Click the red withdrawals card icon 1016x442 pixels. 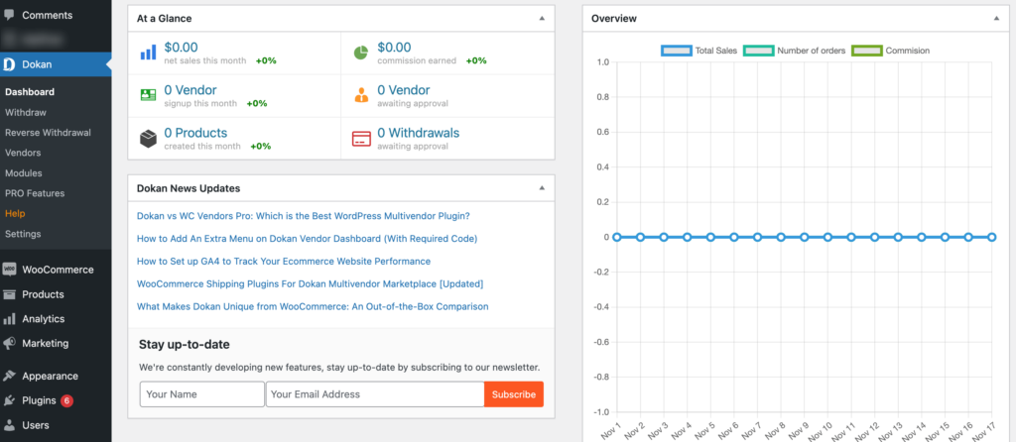[x=361, y=139]
